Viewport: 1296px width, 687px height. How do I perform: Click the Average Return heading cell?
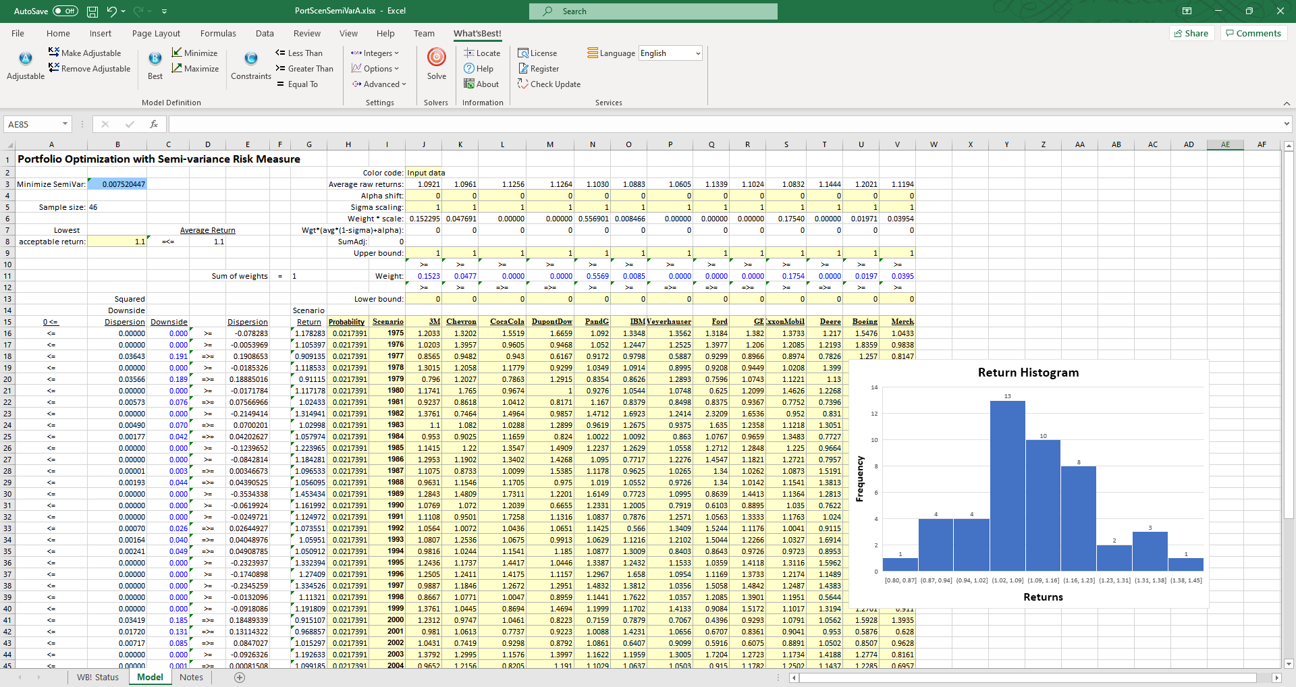tap(208, 230)
